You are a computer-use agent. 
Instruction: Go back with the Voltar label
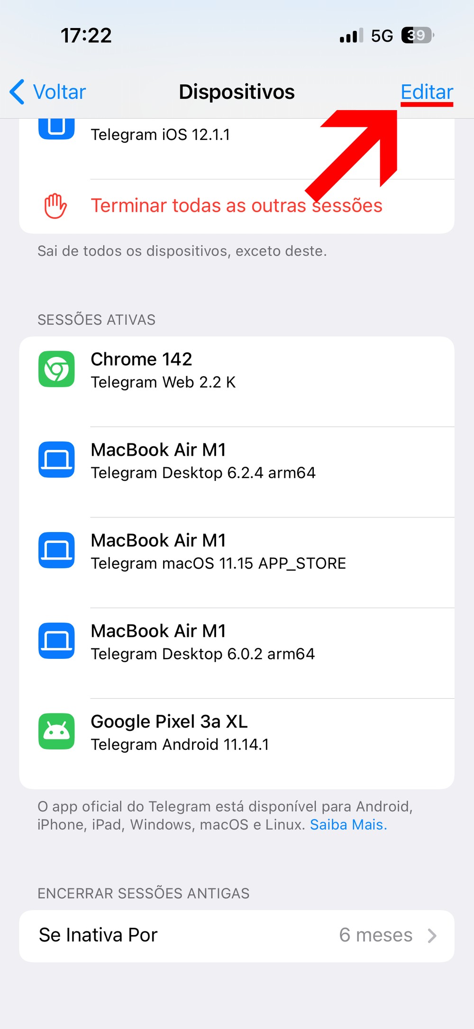click(x=59, y=92)
